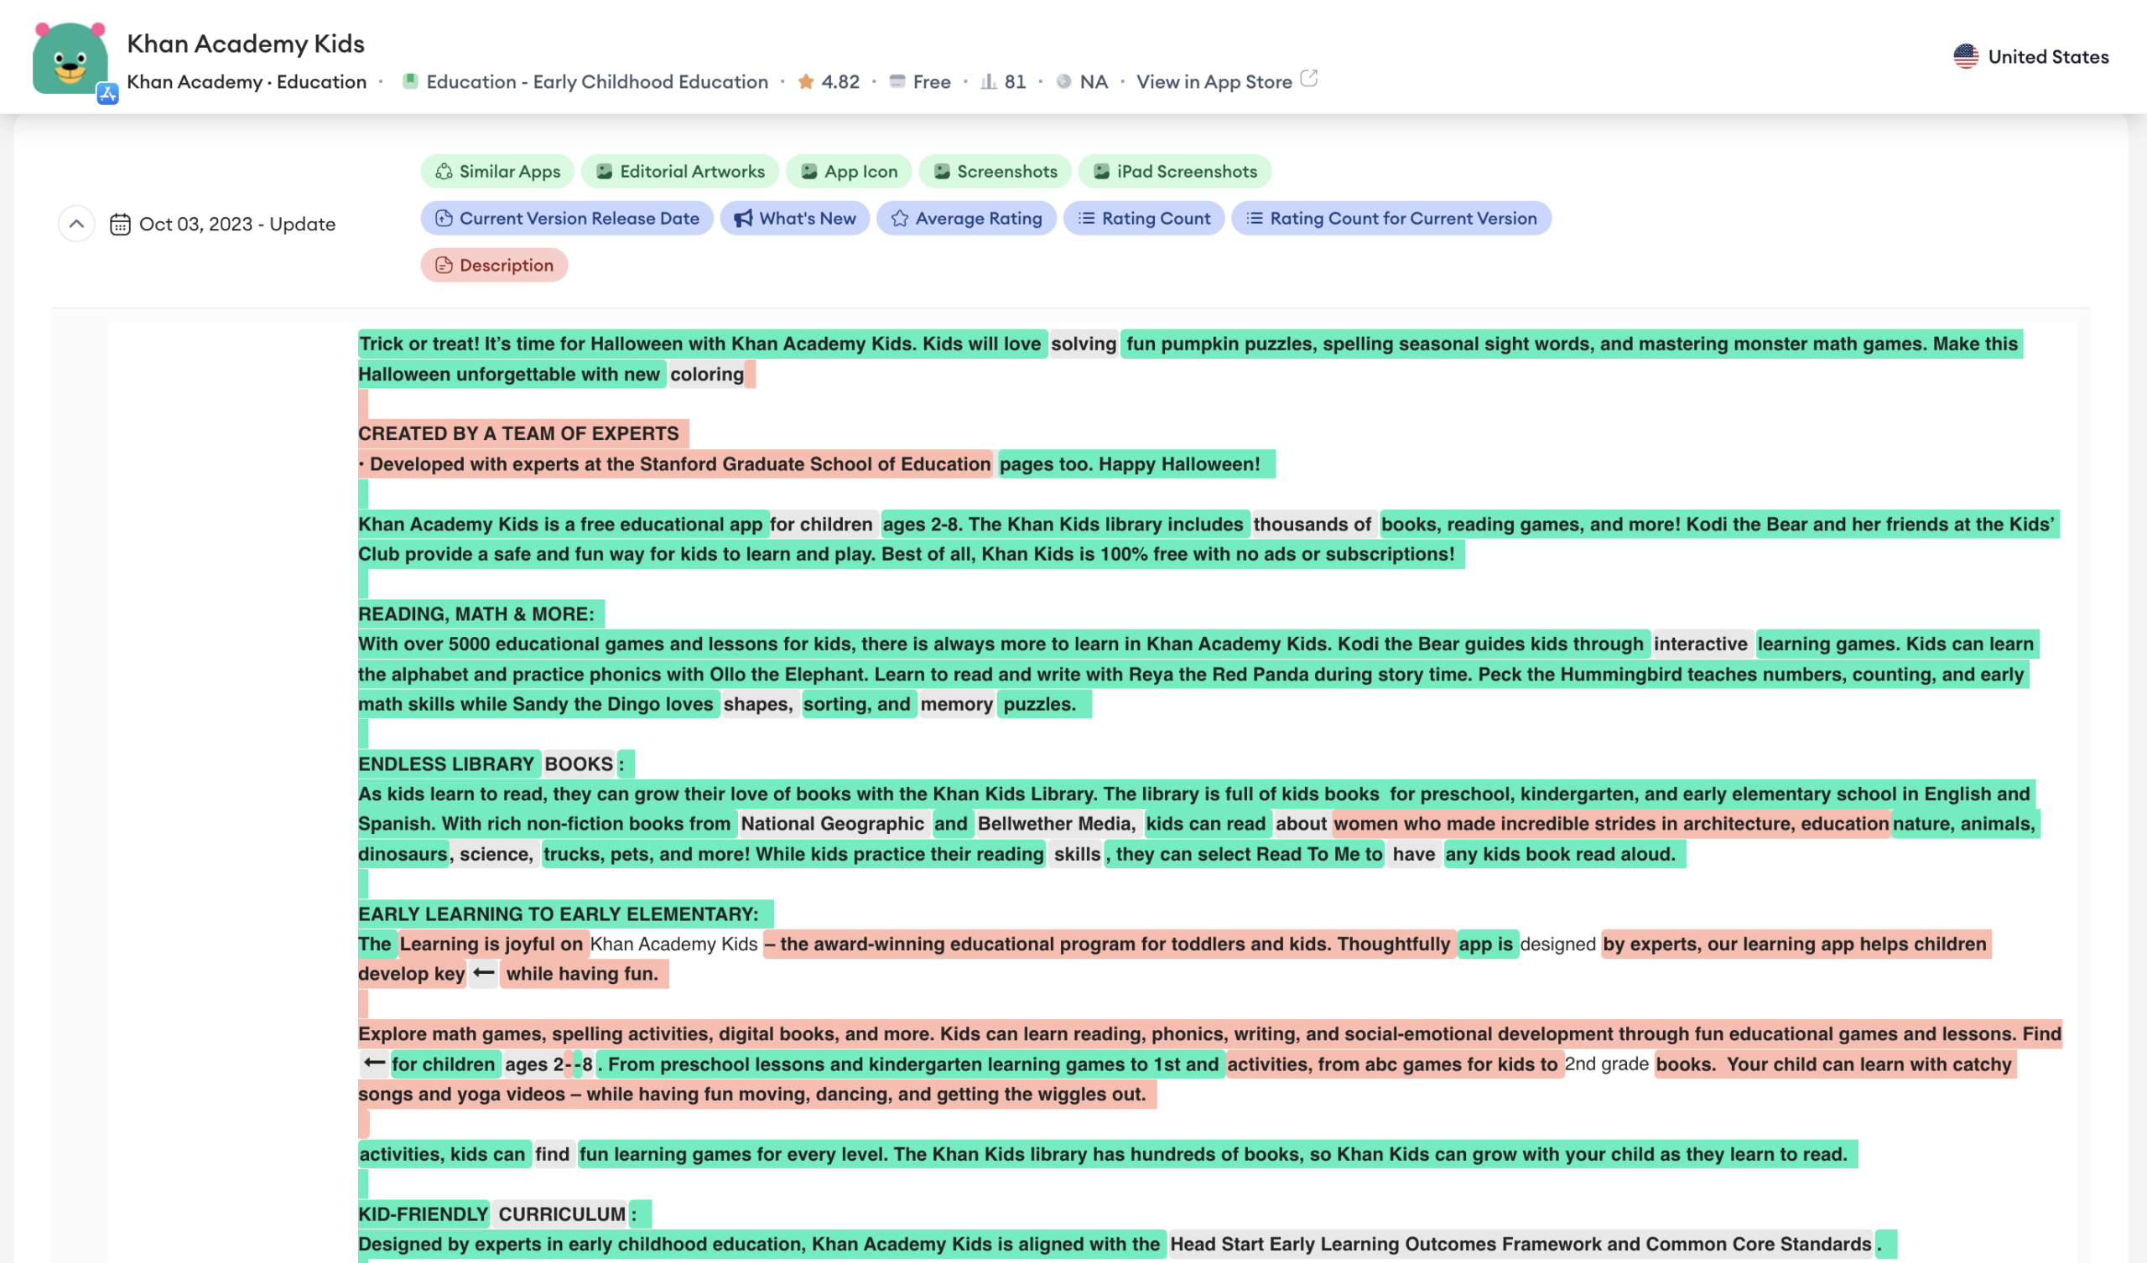Click the gray 'Bellwether Media,' phrase
This screenshot has height=1263, width=2147.
pos(1056,824)
